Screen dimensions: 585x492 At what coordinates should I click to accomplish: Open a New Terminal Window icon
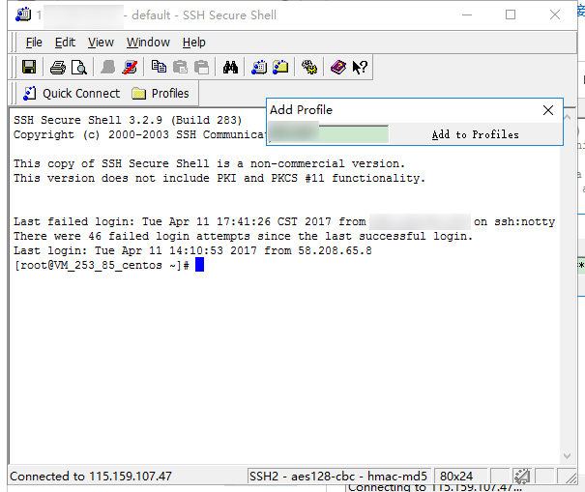tap(259, 68)
